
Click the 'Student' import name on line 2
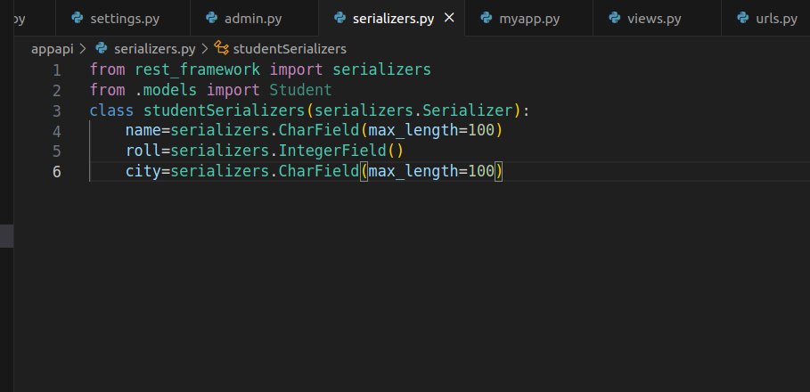tap(300, 90)
